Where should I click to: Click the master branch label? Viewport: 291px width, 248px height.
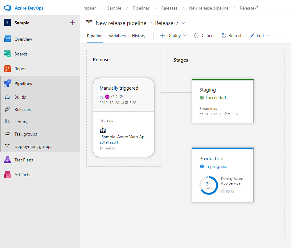click(110, 148)
